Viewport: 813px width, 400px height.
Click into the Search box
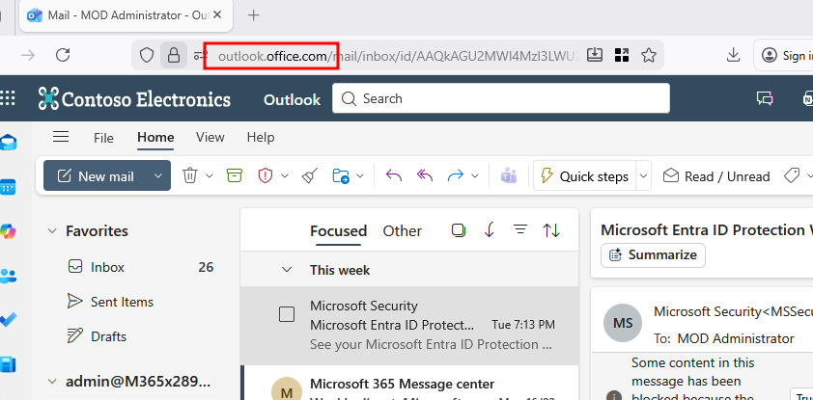[502, 98]
